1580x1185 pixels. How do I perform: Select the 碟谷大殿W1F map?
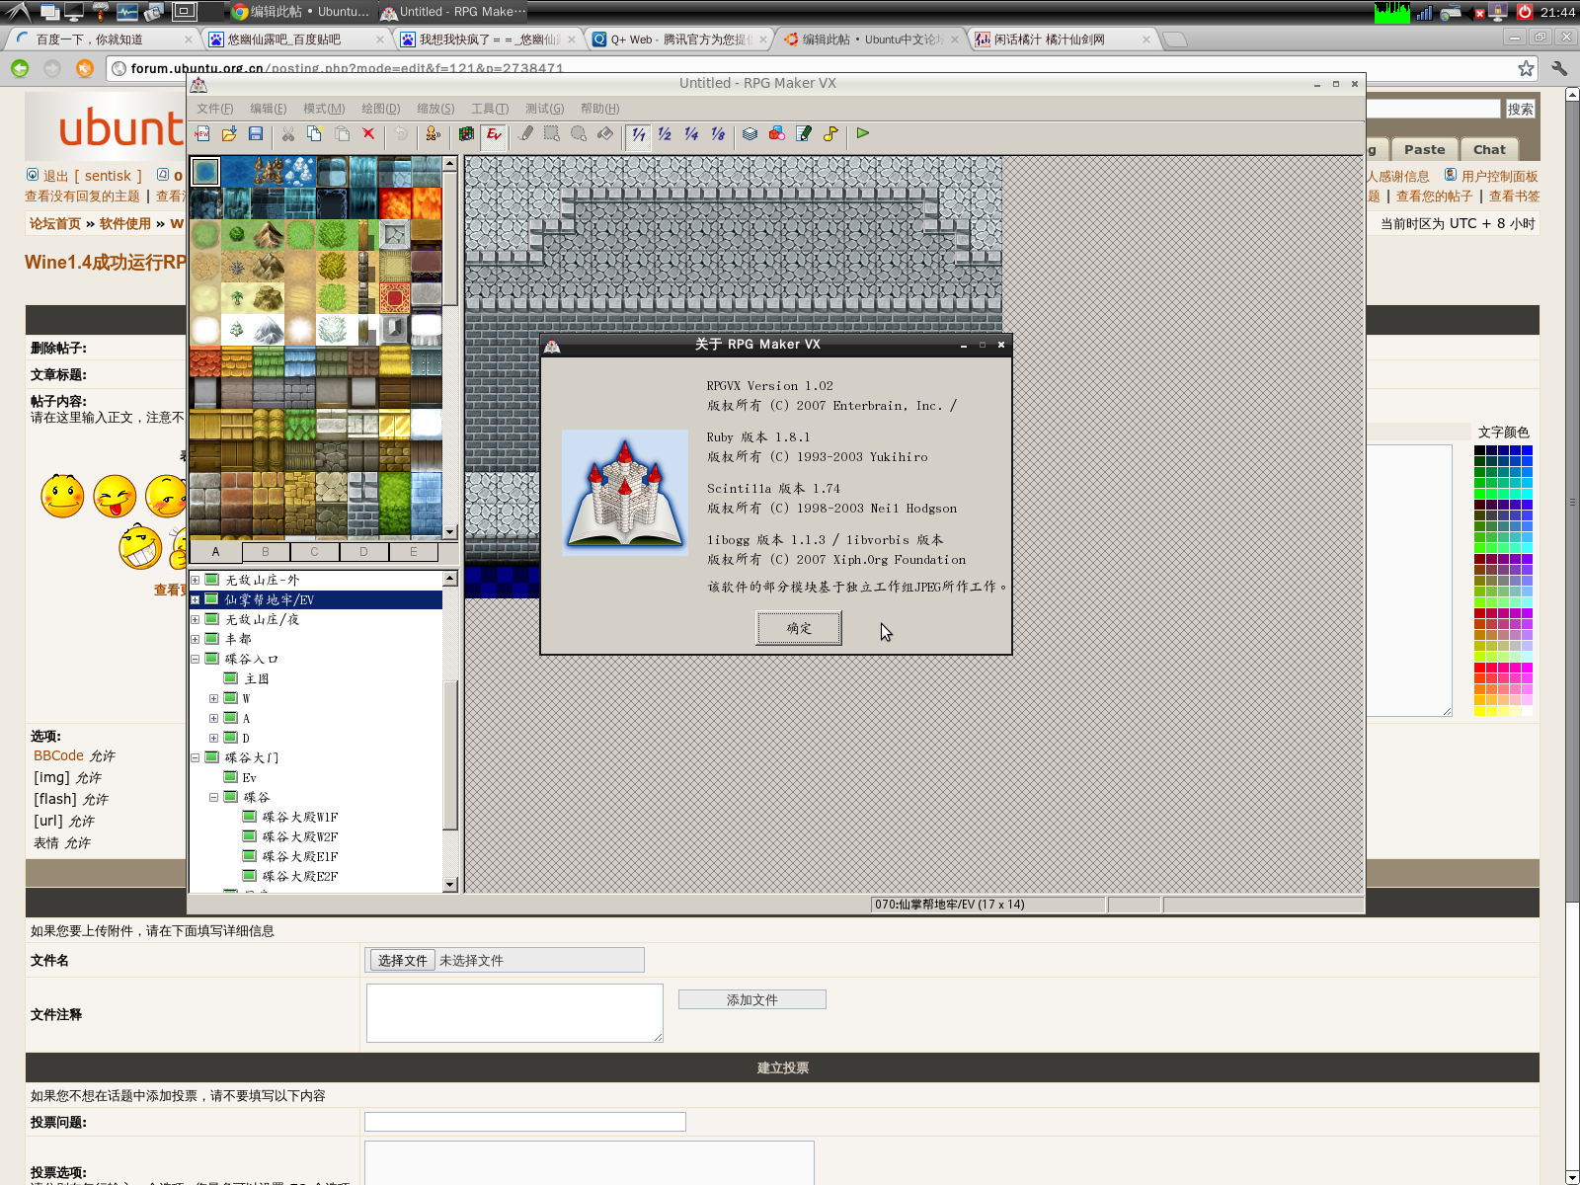pos(299,818)
